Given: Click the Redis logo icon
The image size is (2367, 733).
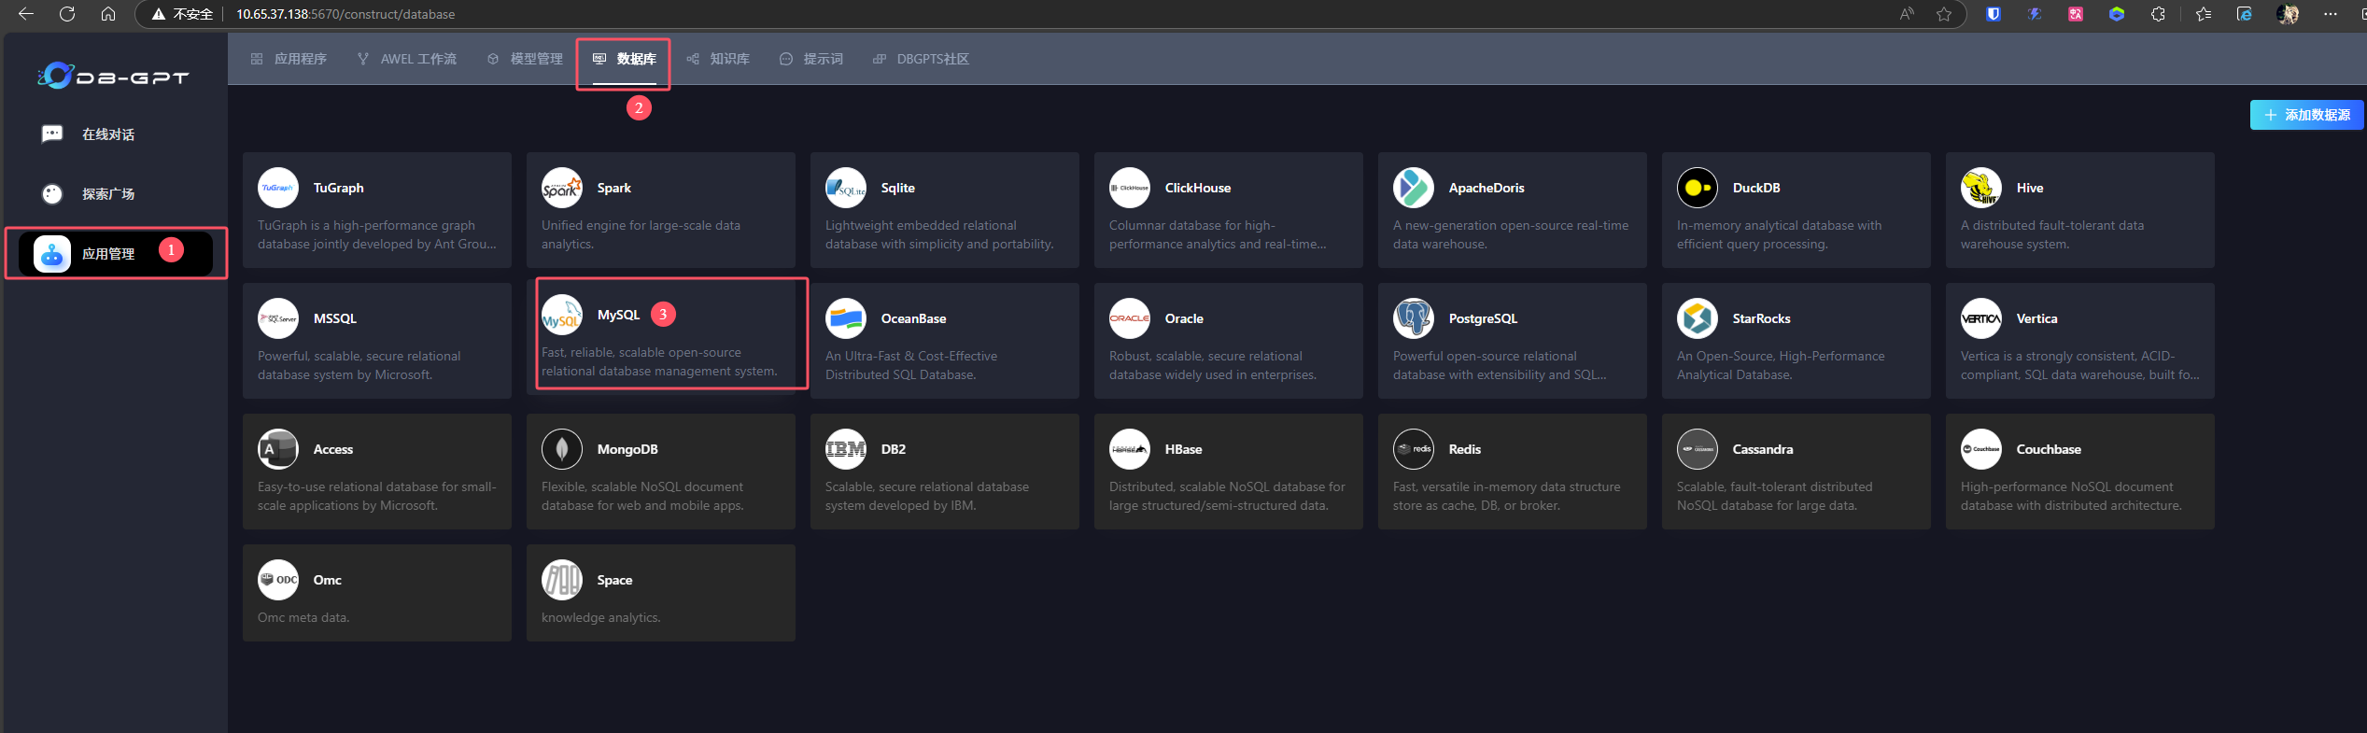Looking at the screenshot, I should tap(1414, 449).
